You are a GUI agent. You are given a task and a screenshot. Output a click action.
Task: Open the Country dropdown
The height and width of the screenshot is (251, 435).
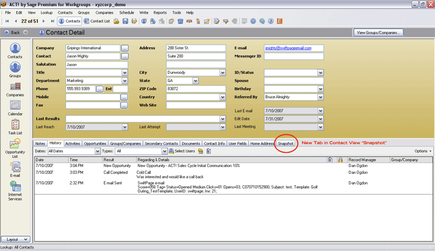[x=222, y=97]
